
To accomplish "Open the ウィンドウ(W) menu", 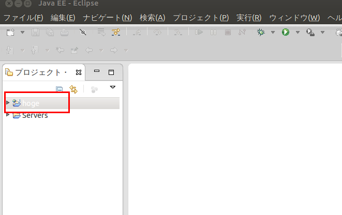I will pos(294,18).
